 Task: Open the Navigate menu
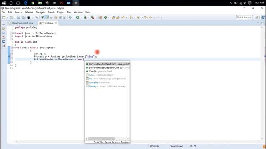click(40, 12)
